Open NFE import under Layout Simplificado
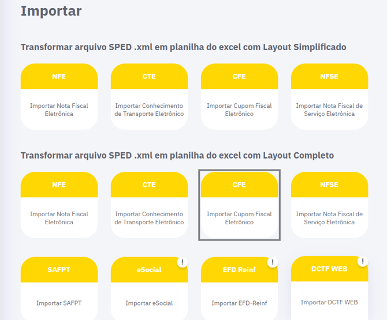Viewport: 387px width, 320px height. (x=59, y=96)
